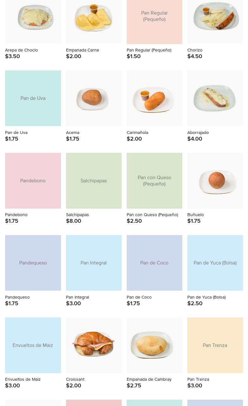This screenshot has height=406, width=248.
Task: Select the Pandequeso item title
Action: [x=17, y=297]
